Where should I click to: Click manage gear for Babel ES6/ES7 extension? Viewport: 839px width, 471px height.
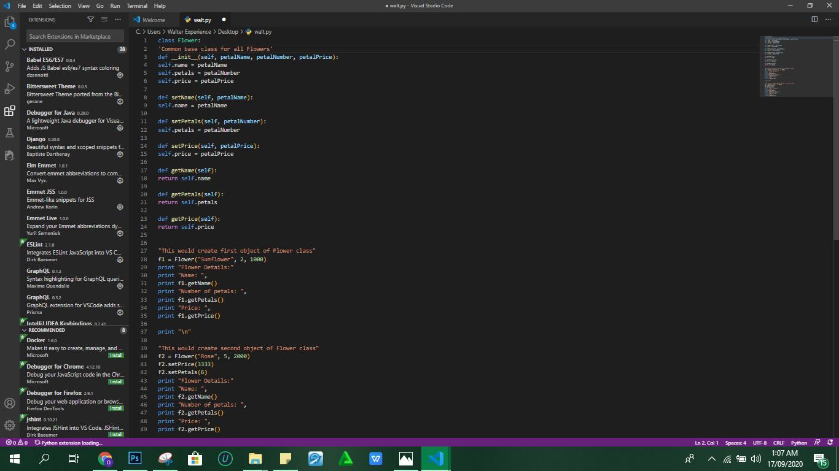click(x=120, y=75)
